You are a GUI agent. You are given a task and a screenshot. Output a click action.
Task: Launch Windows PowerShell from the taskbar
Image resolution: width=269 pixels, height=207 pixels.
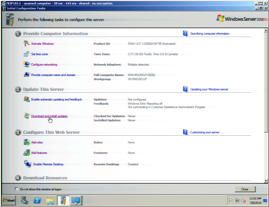point(37,200)
